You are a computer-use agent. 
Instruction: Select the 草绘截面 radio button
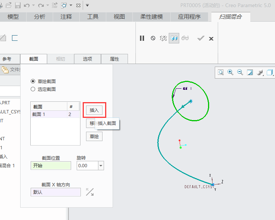tap(33, 81)
